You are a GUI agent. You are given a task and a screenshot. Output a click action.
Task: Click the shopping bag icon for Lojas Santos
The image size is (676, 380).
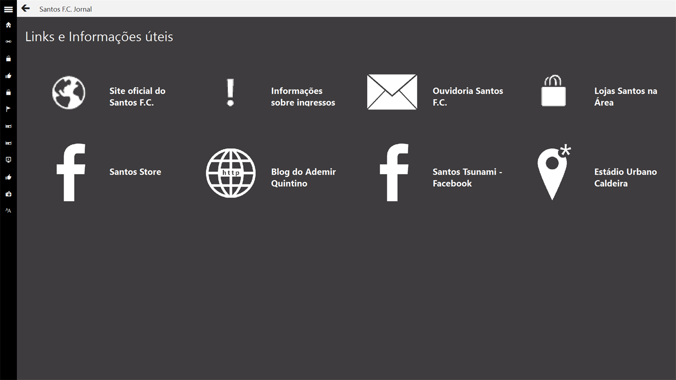tap(553, 91)
